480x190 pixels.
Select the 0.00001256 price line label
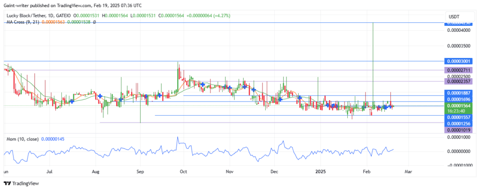(458, 124)
